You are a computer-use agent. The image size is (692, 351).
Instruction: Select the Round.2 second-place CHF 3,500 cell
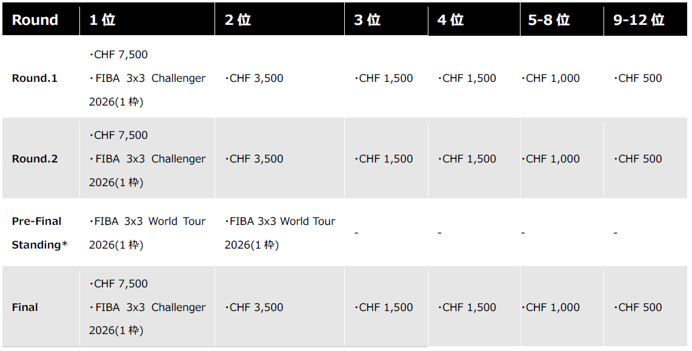click(254, 159)
